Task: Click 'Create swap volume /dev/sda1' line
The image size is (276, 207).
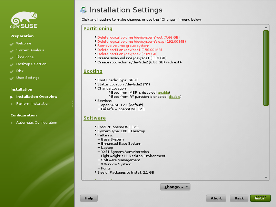Action: (x=132, y=58)
